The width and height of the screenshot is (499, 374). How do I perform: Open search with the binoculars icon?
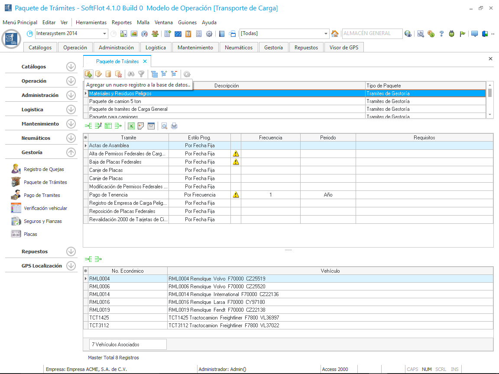(131, 74)
